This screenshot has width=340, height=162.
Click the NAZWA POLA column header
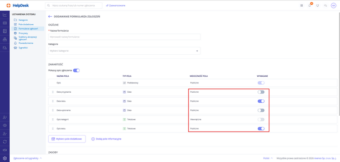pyautogui.click(x=63, y=76)
